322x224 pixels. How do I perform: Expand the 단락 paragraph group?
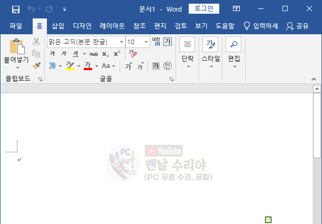pos(187,53)
